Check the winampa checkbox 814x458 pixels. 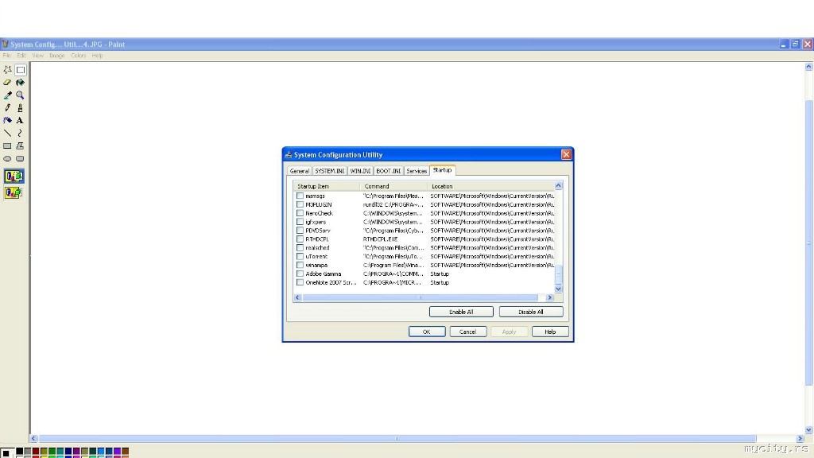point(300,266)
